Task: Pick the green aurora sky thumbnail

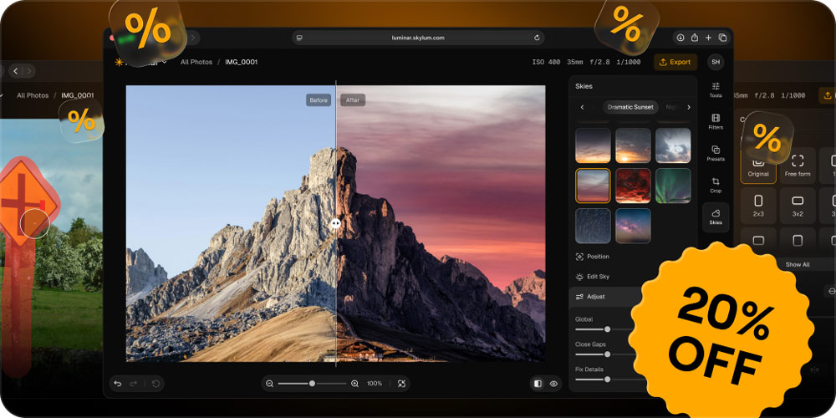Action: click(673, 186)
